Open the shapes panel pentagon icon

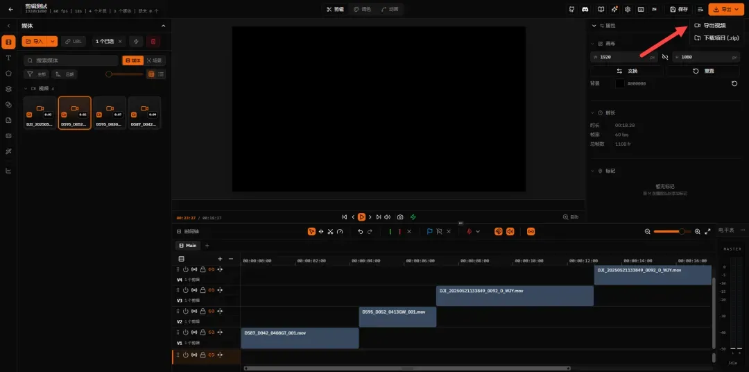pos(8,73)
